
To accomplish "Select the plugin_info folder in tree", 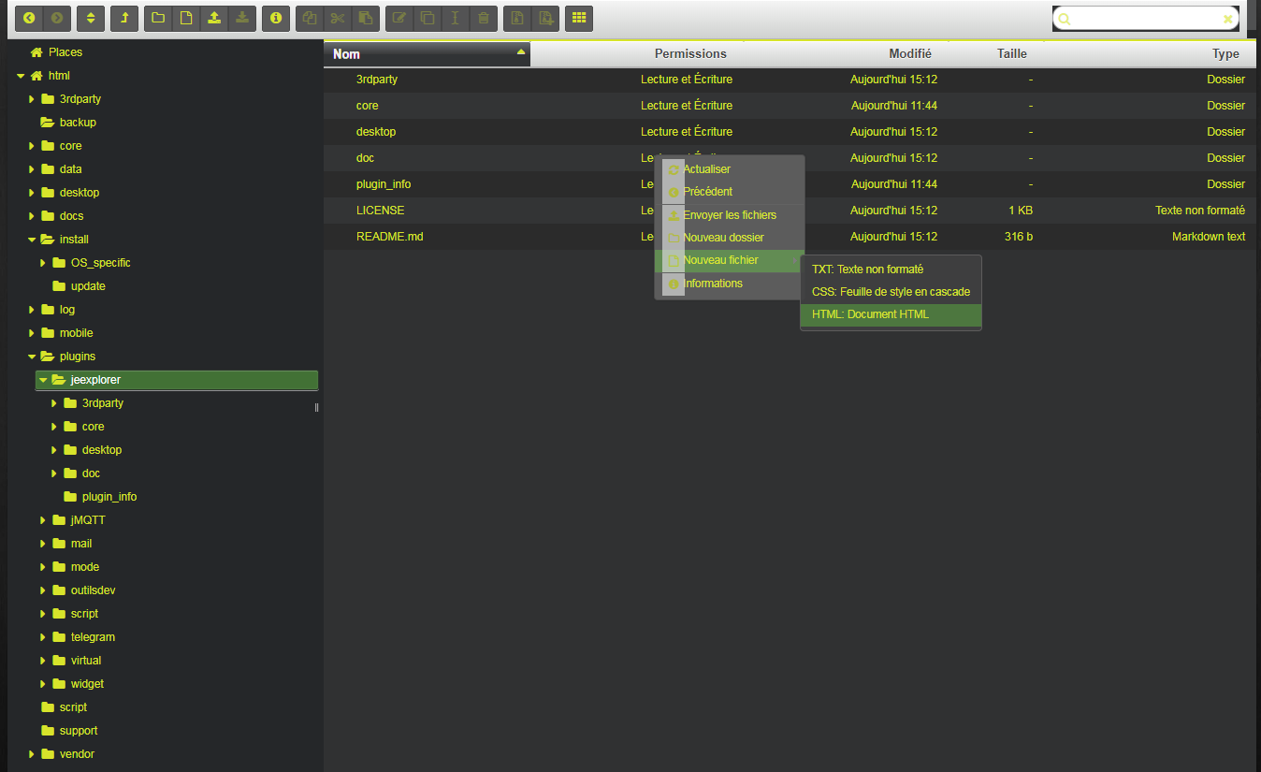I will [x=109, y=497].
